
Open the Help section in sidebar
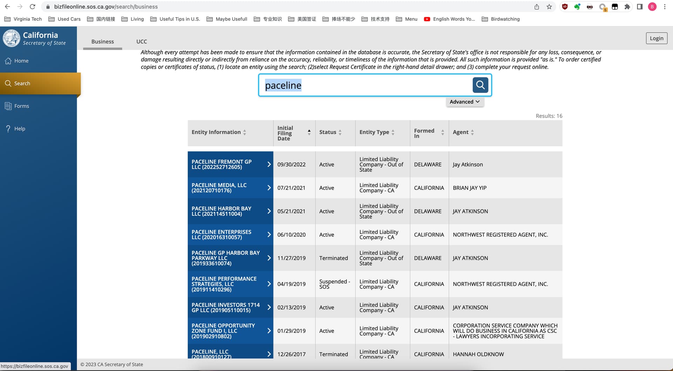point(20,129)
